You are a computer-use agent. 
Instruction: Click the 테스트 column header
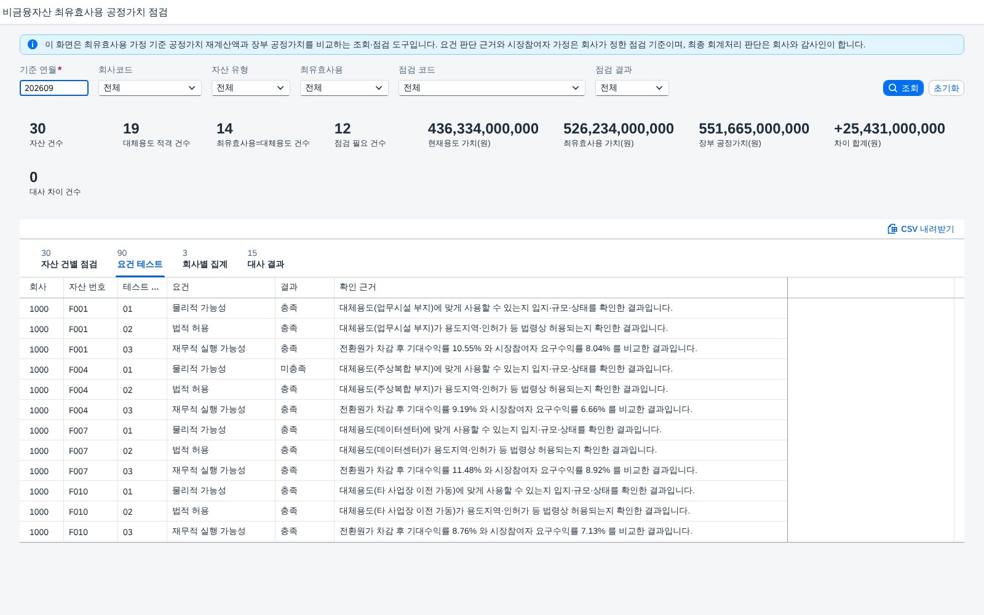(142, 287)
